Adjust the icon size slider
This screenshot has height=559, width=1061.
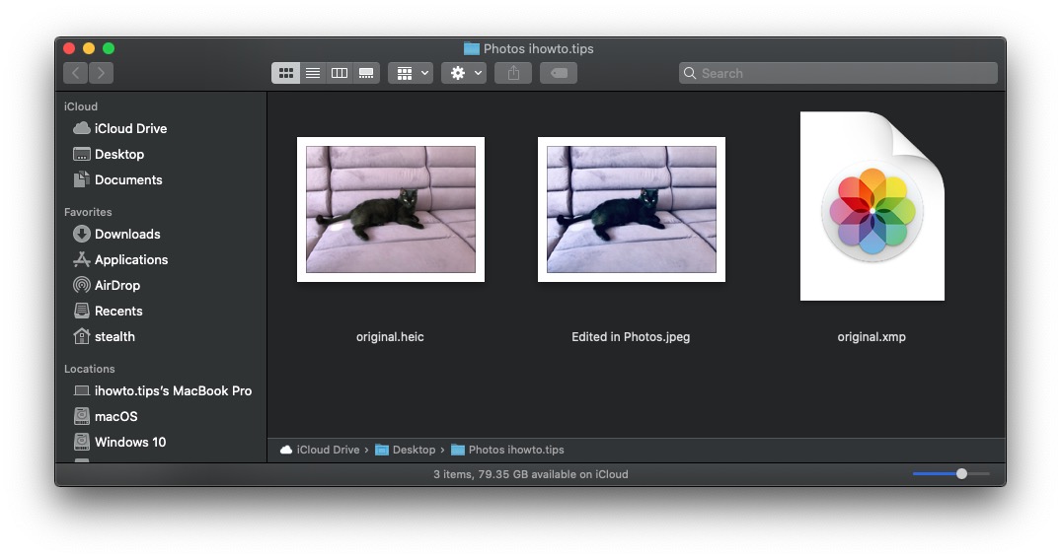click(961, 474)
